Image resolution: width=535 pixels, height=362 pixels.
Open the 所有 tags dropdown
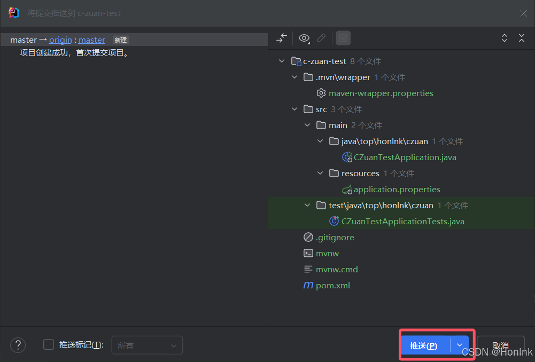147,345
